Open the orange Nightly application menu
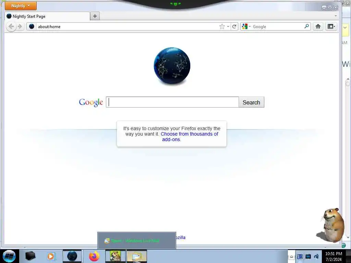 pos(21,6)
